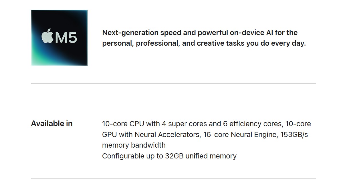Click "Configurable up to 32GB unified memory" line
This screenshot has height=187, width=347.
[x=169, y=156]
